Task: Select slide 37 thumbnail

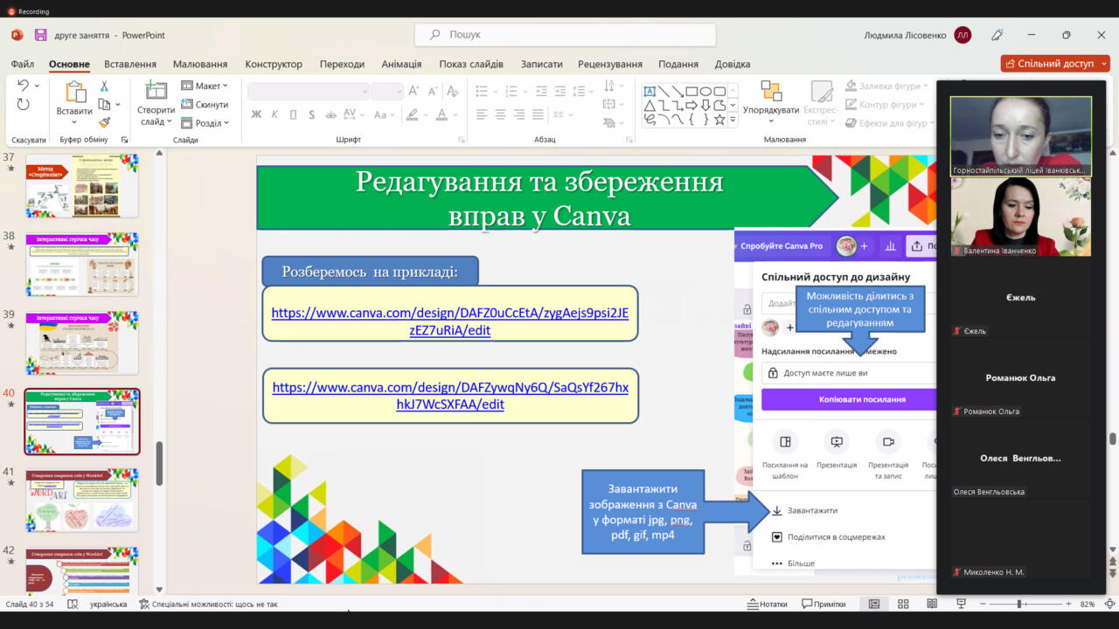Action: coord(82,186)
